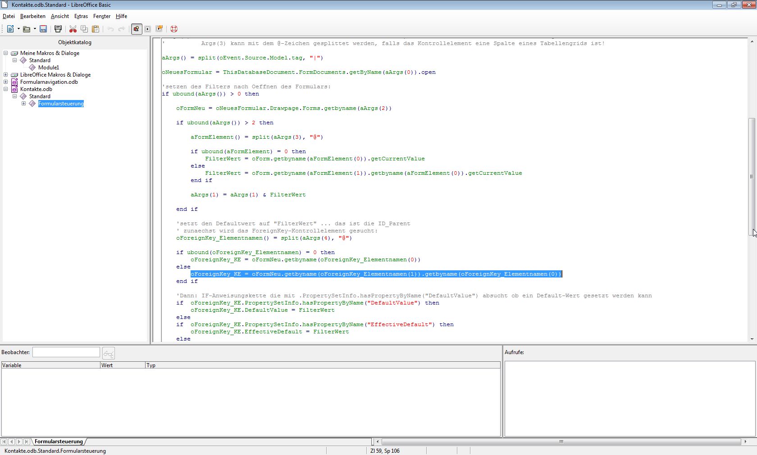Click the remove watch glasses icon
This screenshot has width=757, height=455.
coord(109,353)
